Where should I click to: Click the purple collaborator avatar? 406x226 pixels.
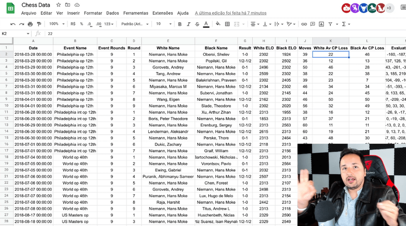coord(355,8)
